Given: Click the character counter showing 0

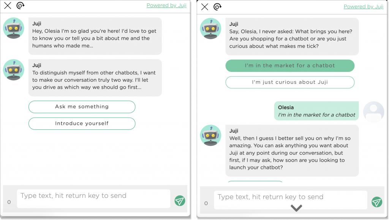Looking at the screenshot, I should 9,201.
